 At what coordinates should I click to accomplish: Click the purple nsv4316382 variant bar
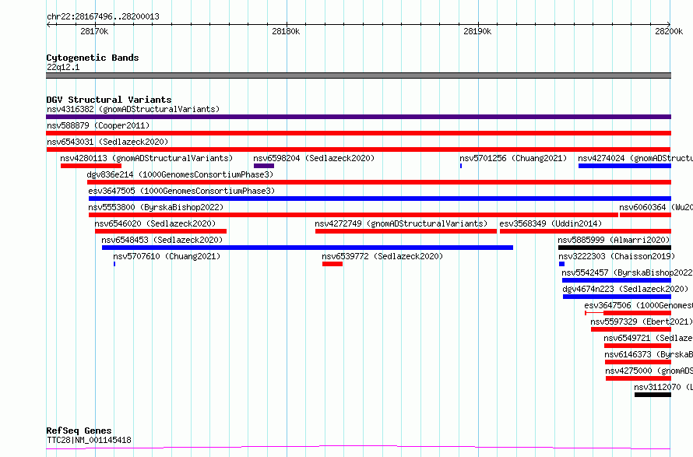(358, 117)
